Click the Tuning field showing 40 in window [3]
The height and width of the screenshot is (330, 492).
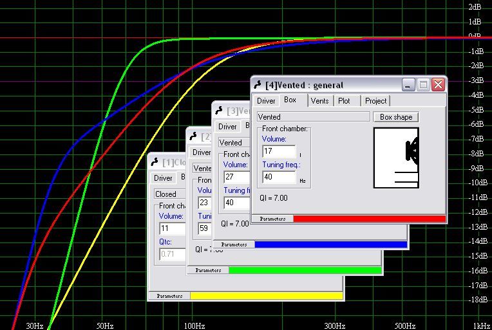tap(237, 203)
